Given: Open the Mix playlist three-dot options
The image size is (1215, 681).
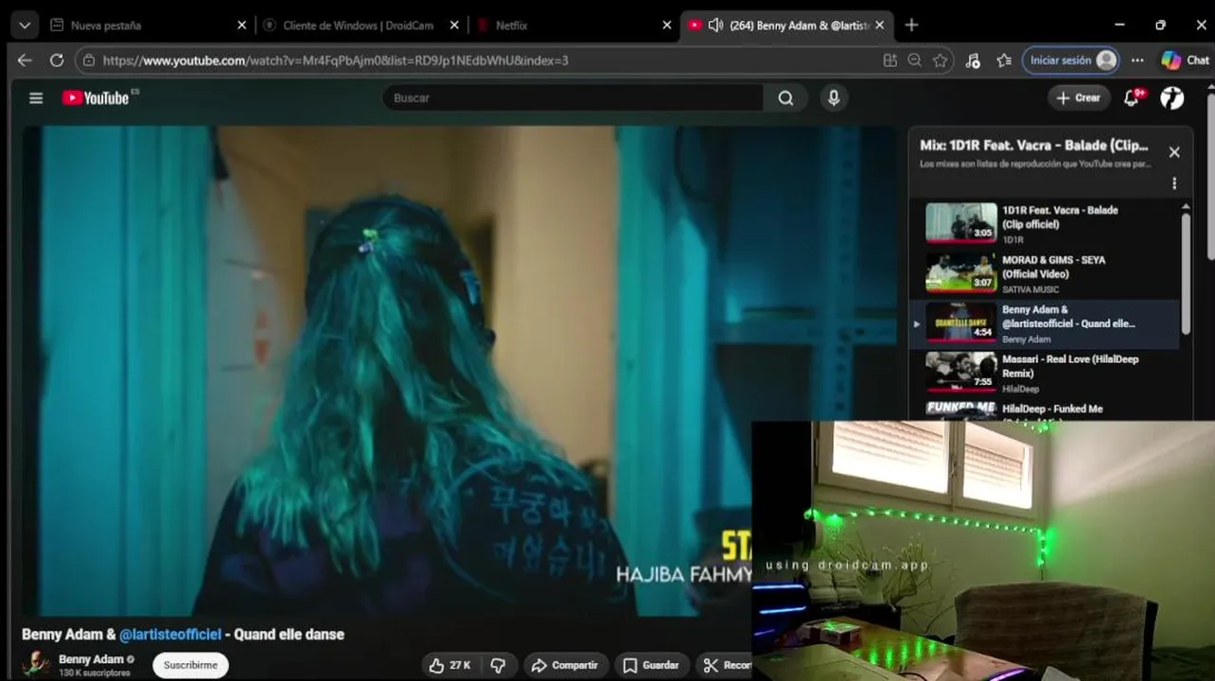Looking at the screenshot, I should pyautogui.click(x=1174, y=183).
